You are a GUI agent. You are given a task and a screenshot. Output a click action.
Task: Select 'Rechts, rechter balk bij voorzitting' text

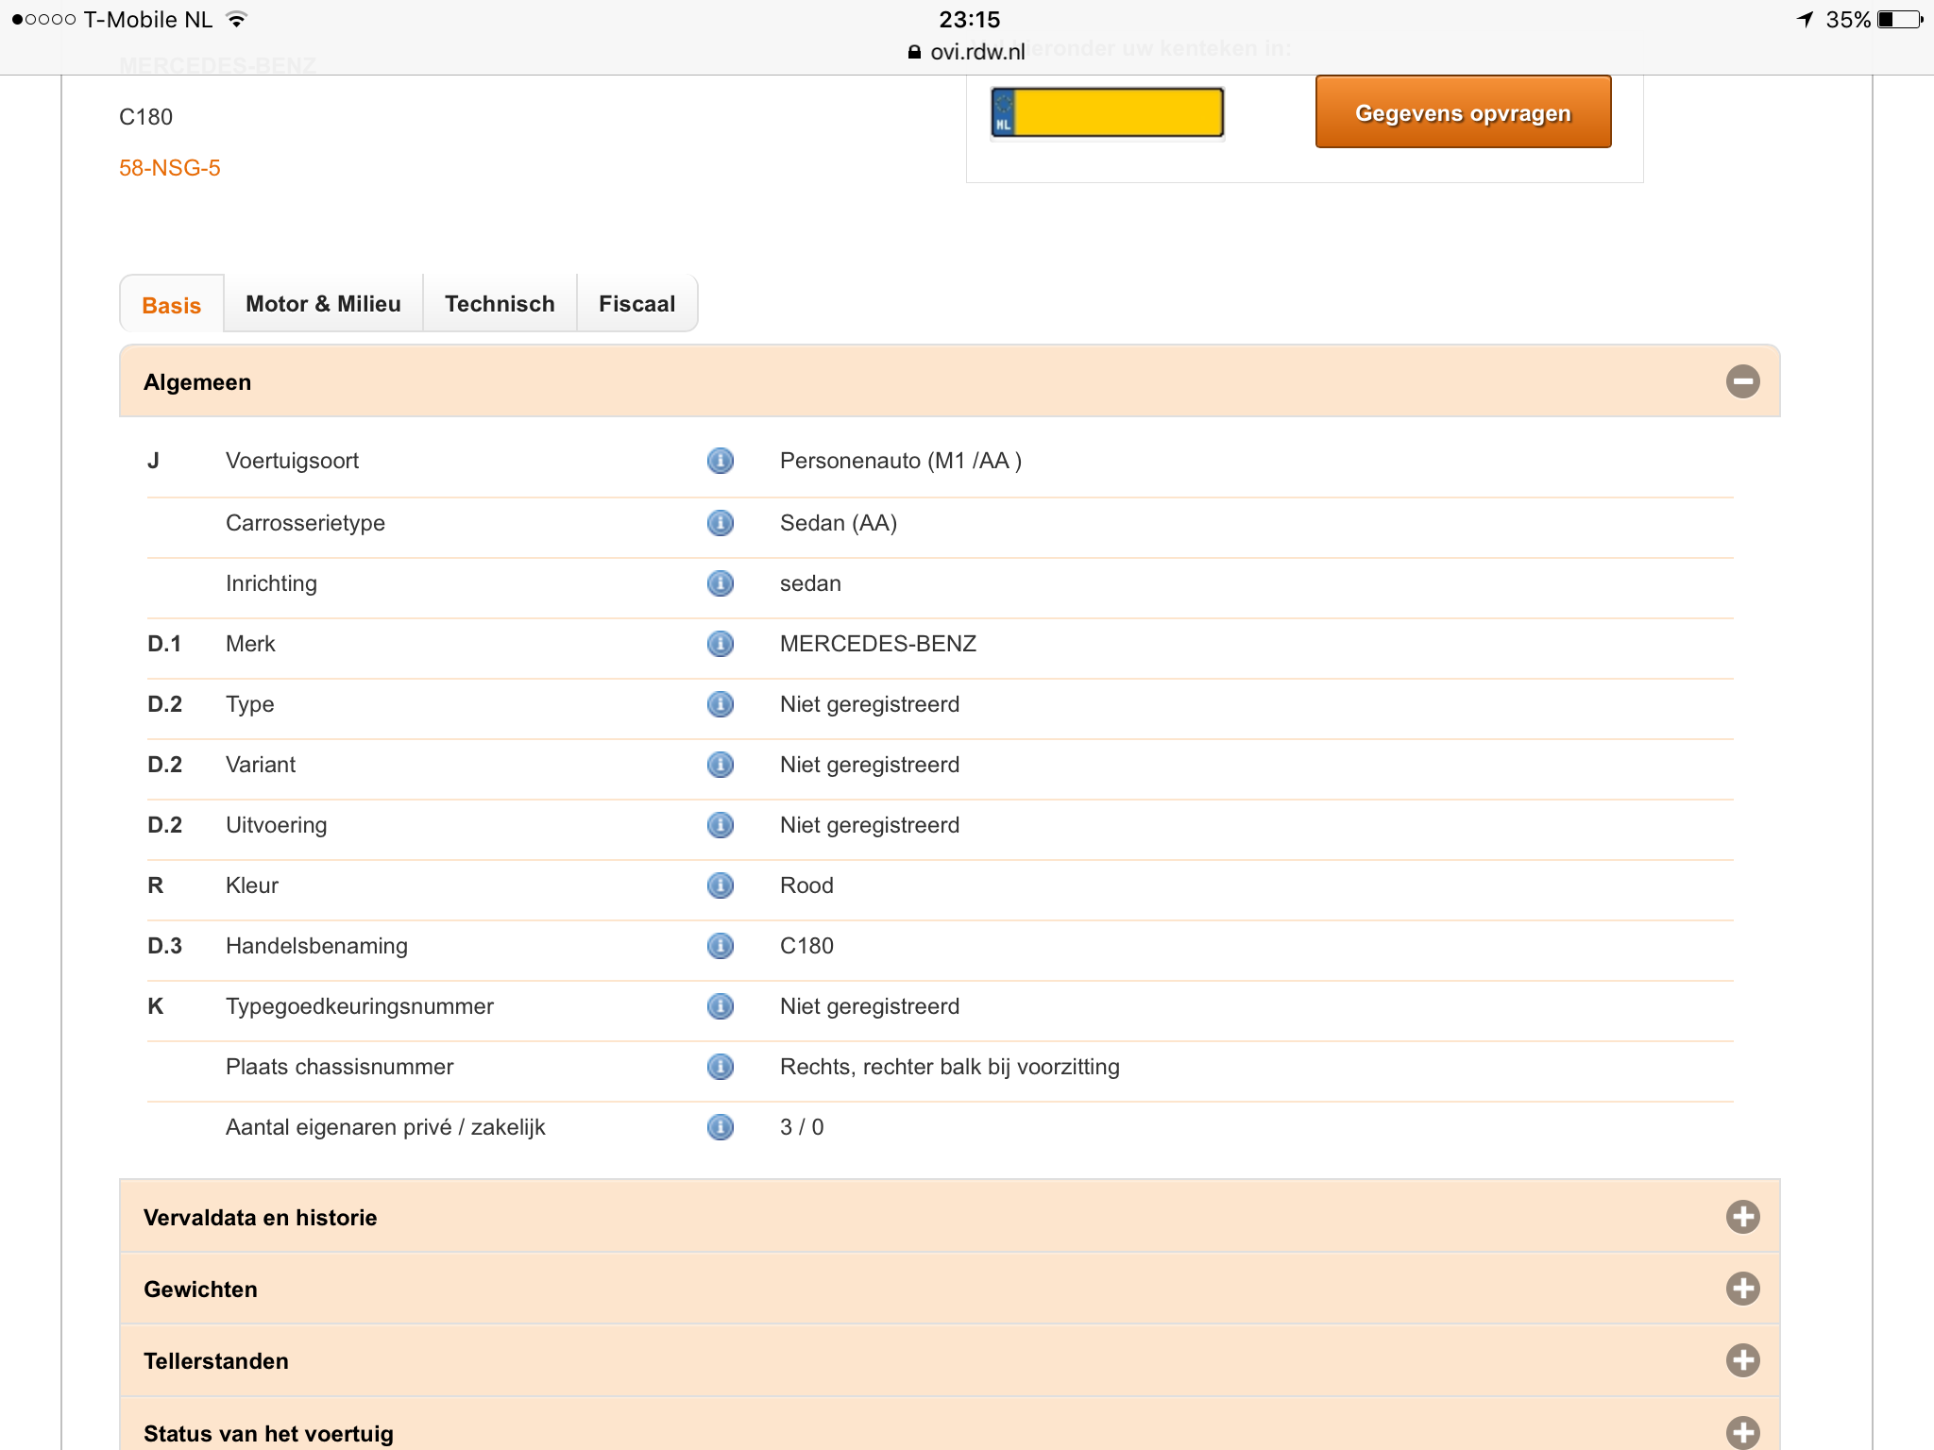(x=950, y=1067)
